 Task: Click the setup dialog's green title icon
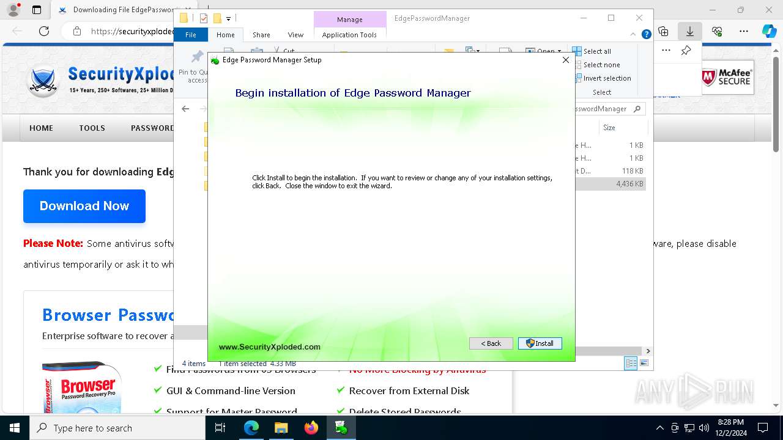pos(215,61)
